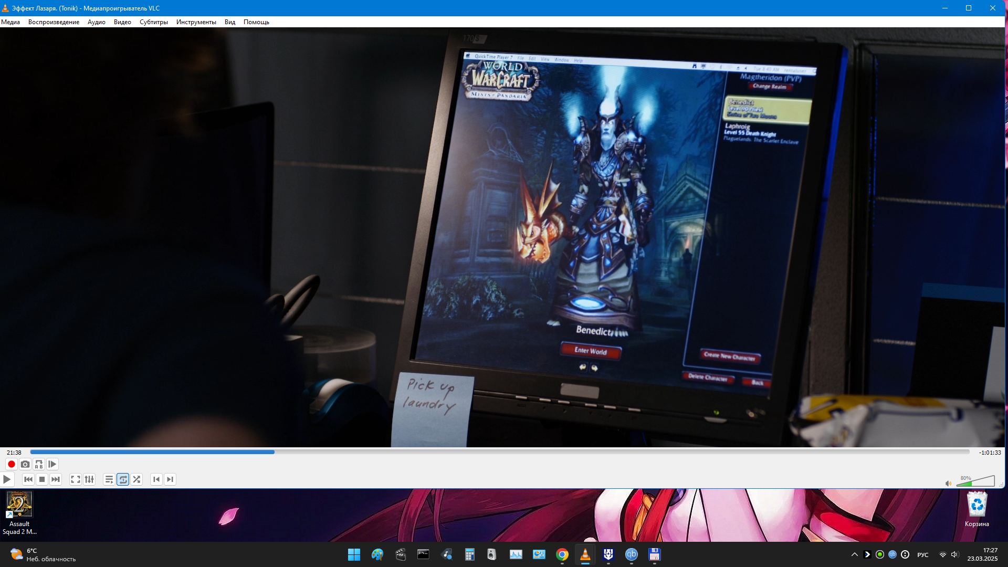
Task: Click the video playback area
Action: pos(502,237)
